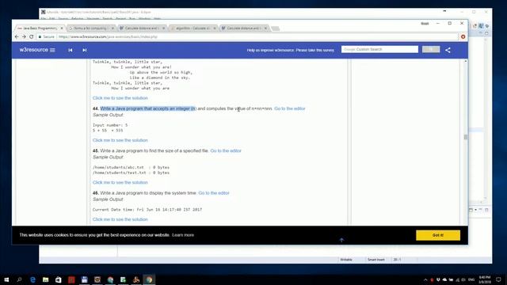Screen dimensions: 507x285
Task: Click 'Go to the editor' for exercise 45
Action: [226, 151]
